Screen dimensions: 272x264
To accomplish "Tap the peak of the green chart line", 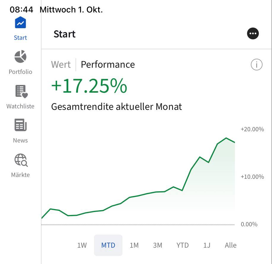I will pos(226,138).
